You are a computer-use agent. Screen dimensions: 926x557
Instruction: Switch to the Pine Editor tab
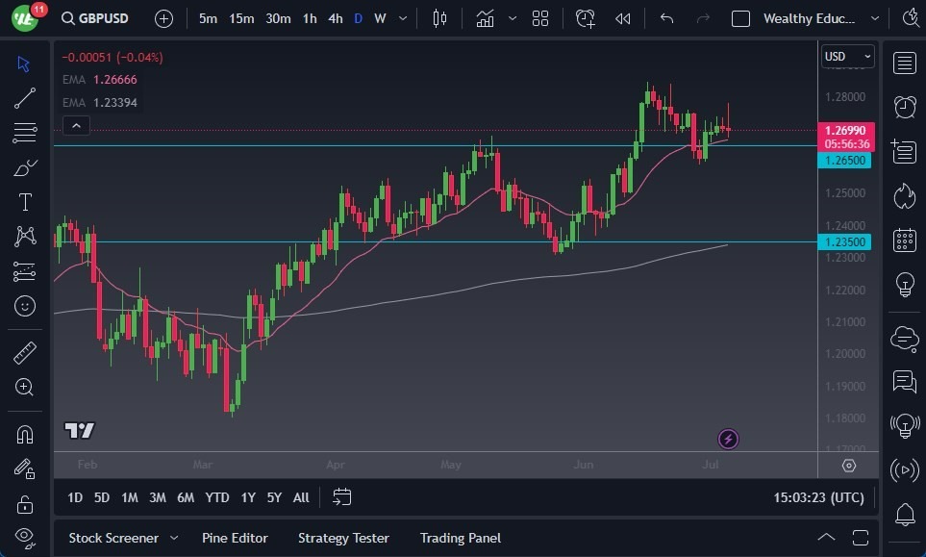[x=235, y=538]
